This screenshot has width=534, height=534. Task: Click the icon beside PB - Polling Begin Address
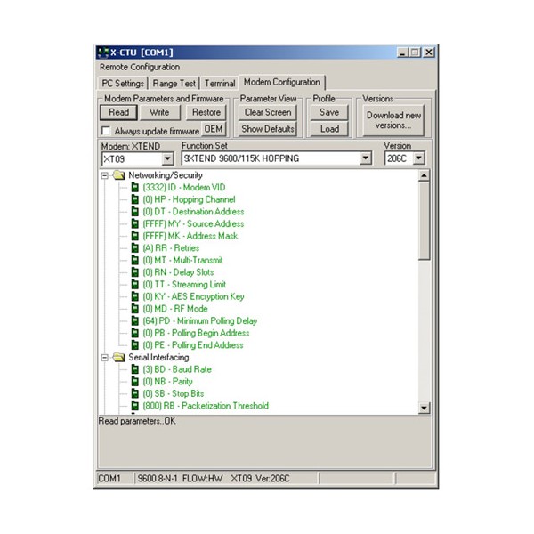coord(135,333)
